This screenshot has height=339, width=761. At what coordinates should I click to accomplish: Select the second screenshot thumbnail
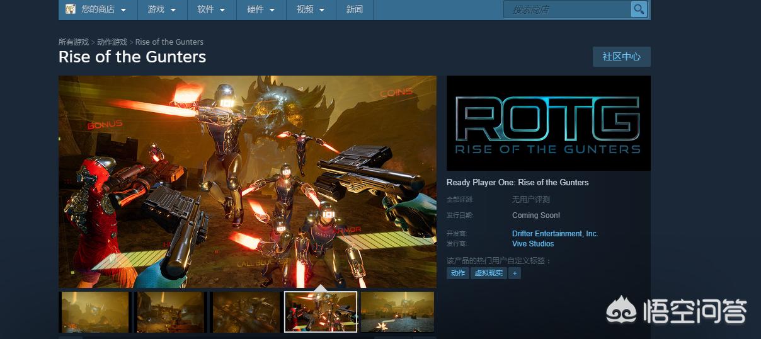[170, 312]
